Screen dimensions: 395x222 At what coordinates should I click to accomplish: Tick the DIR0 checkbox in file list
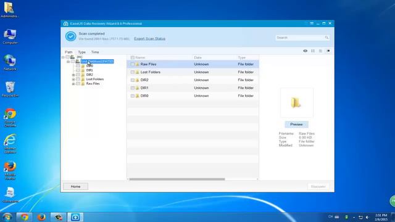click(x=133, y=96)
